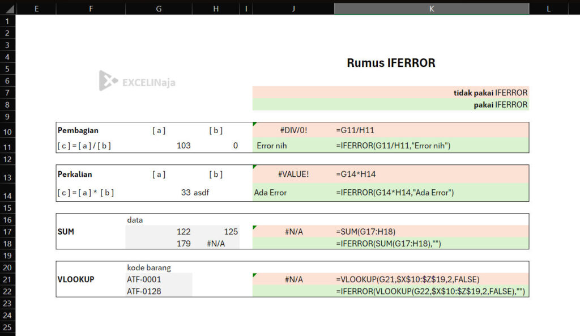Click the 'Rumus IFERROR' title cell

point(391,63)
